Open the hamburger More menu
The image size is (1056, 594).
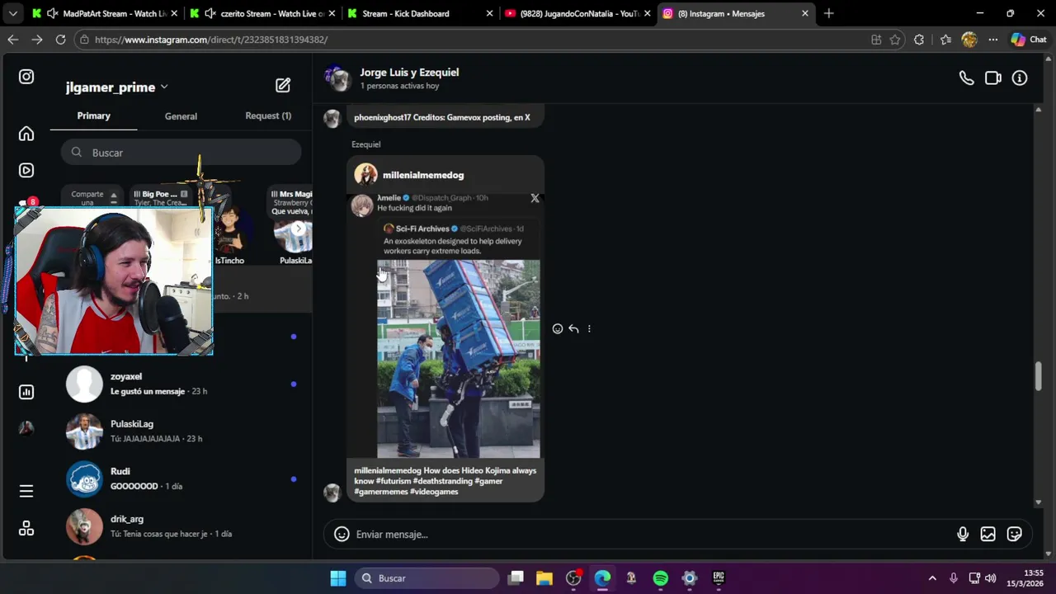tap(26, 491)
